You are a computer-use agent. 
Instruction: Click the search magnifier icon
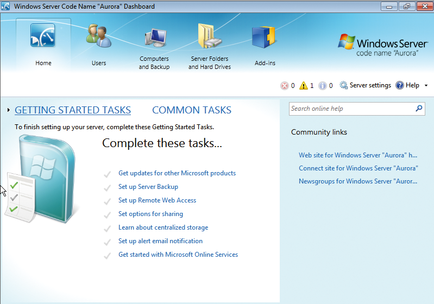(419, 109)
